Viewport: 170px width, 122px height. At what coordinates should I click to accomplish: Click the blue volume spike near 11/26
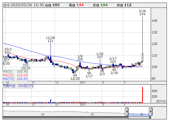pos(51,101)
